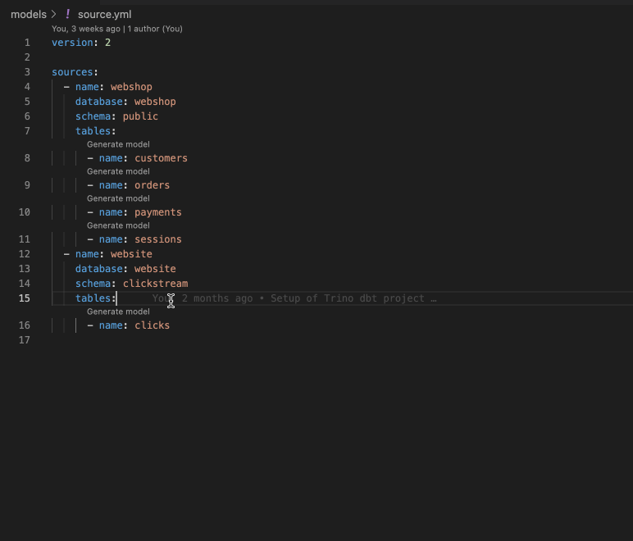The image size is (633, 541).
Task: Click the 'sources' key on line 3
Action: click(x=72, y=72)
